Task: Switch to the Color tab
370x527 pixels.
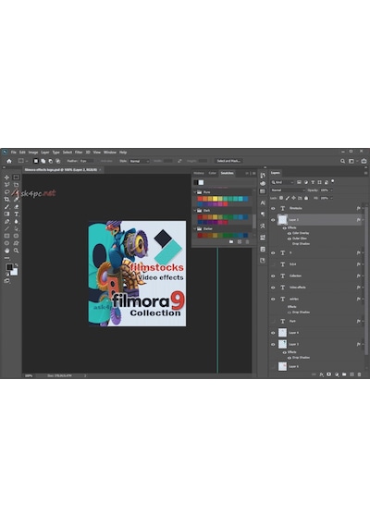Action: (212, 173)
